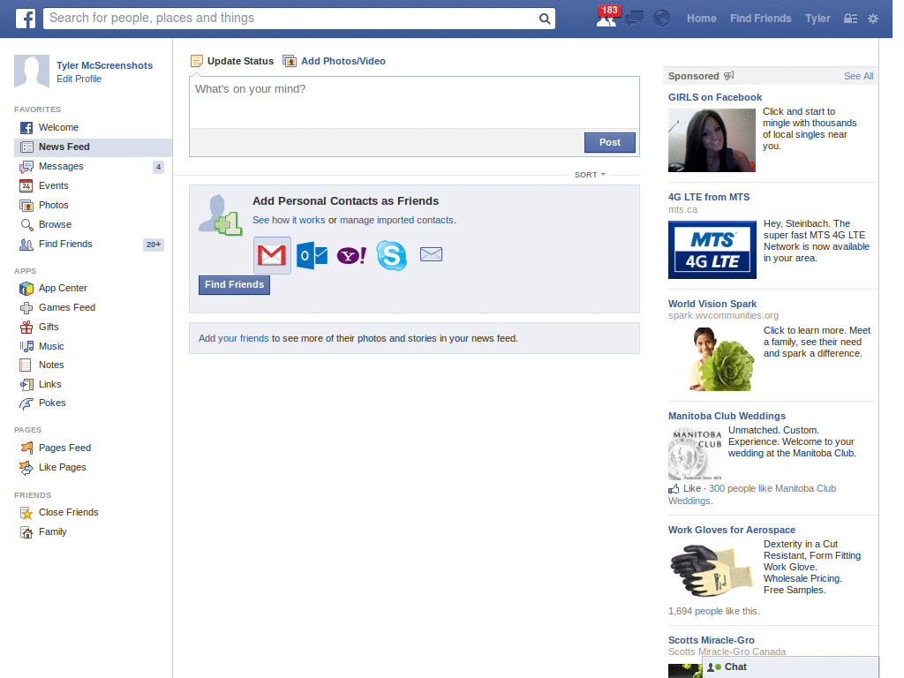Click the Events calendar icon
Image resolution: width=904 pixels, height=678 pixels.
pyautogui.click(x=26, y=185)
